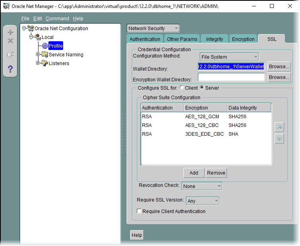This screenshot has width=300, height=246.
Task: Switch to the Encryption tab
Action: pyautogui.click(x=243, y=39)
